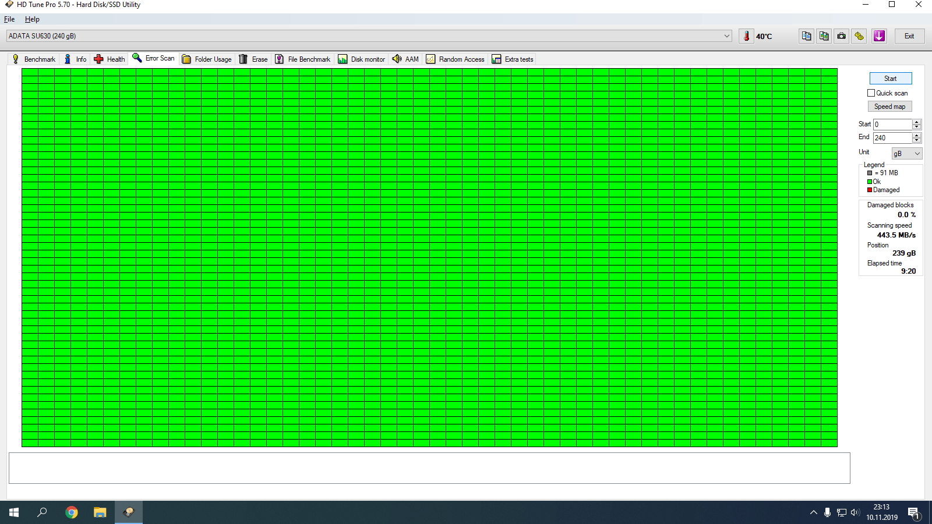
Task: Open the Unit dropdown set to gB
Action: tap(907, 154)
